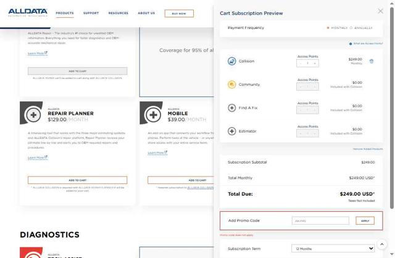Click the Collision product icon
This screenshot has height=258, width=395.
tap(232, 61)
